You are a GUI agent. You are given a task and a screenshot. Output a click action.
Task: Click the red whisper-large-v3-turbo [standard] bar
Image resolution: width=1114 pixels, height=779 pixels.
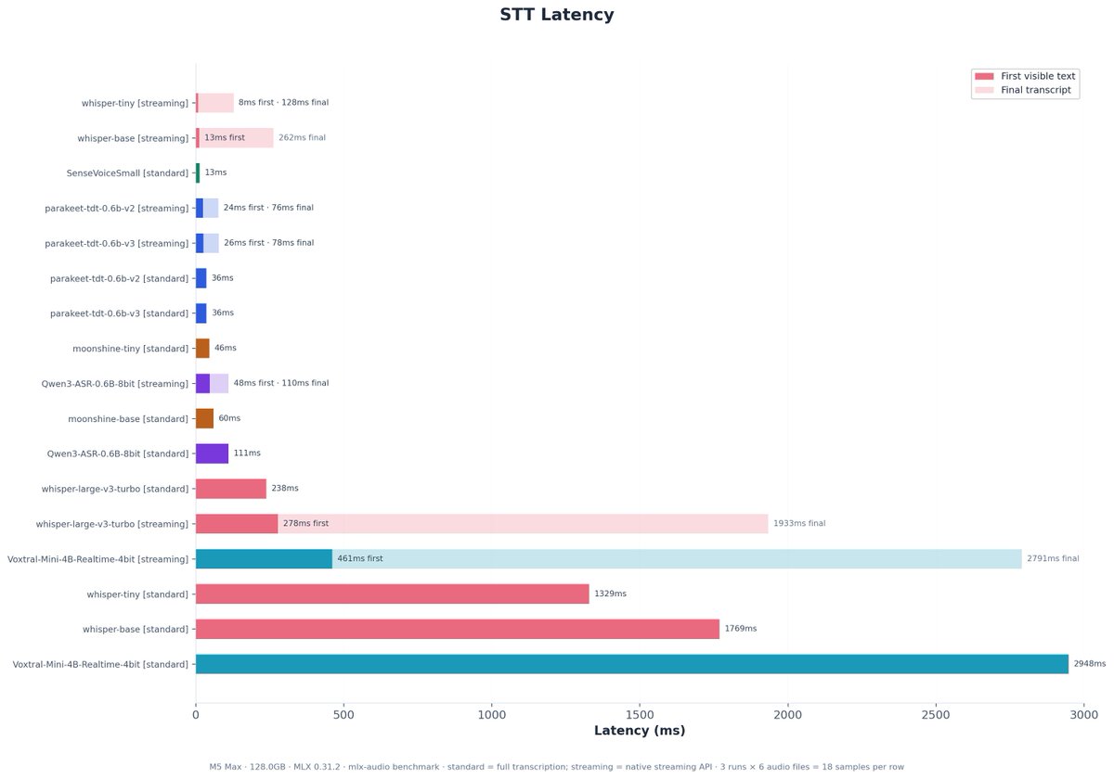(x=231, y=489)
